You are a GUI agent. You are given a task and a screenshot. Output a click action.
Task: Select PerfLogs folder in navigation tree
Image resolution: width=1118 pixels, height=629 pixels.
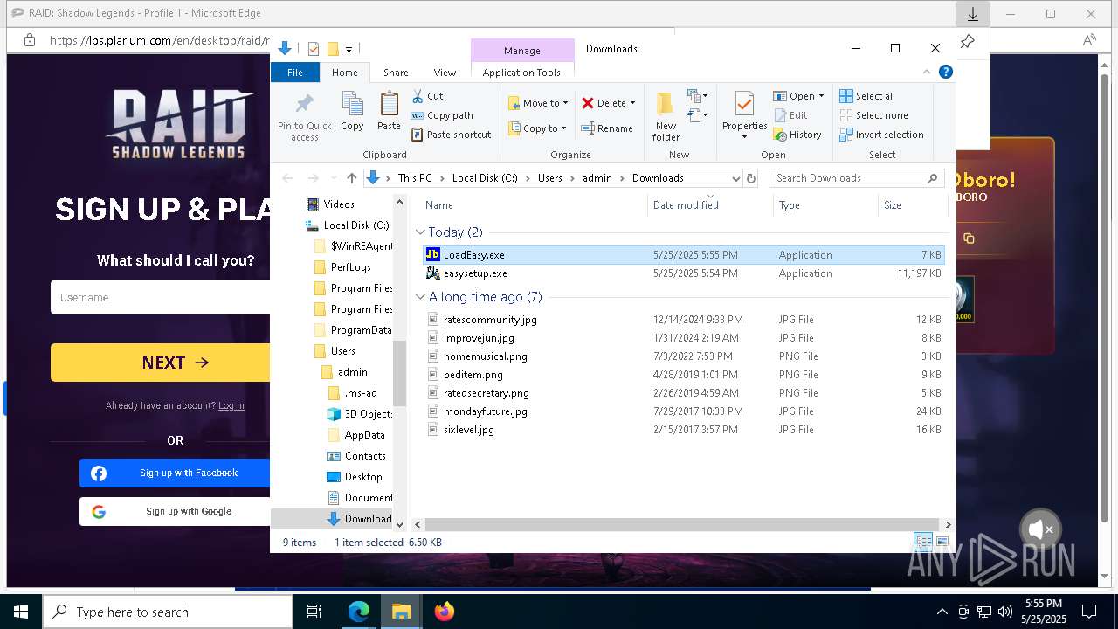pos(350,267)
